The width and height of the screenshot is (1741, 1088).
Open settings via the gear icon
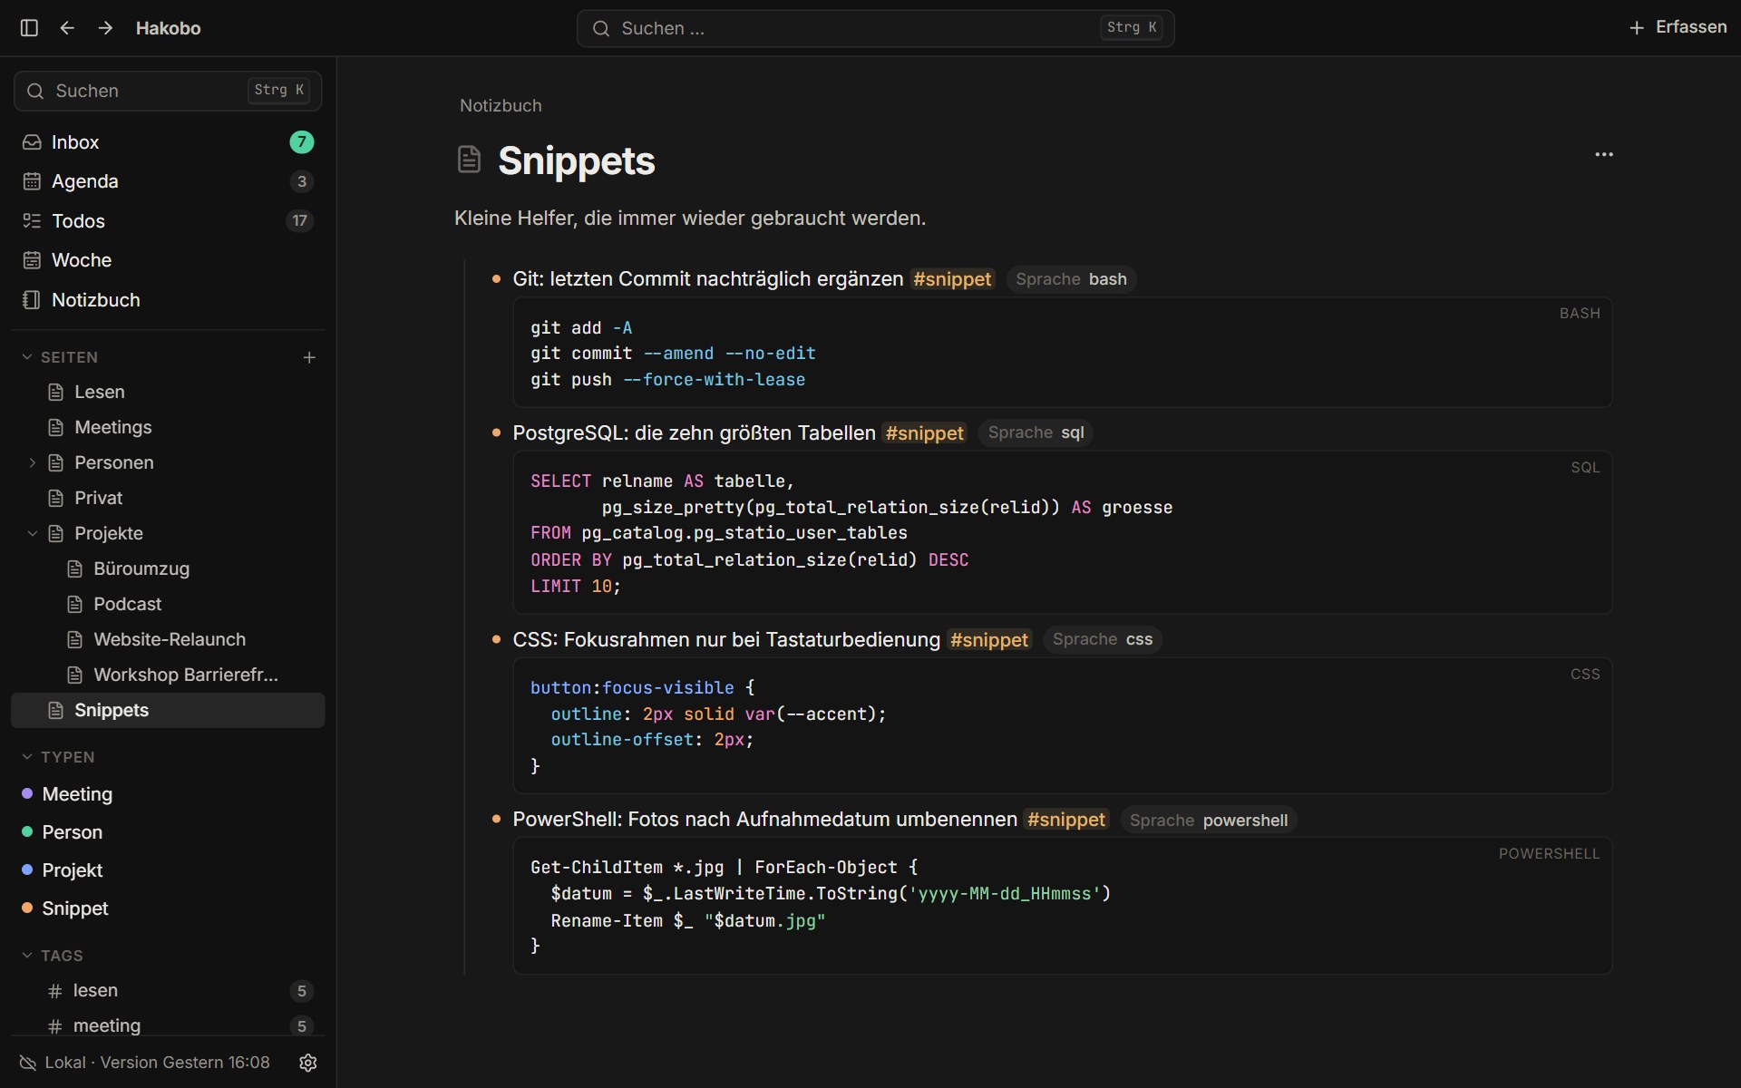pyautogui.click(x=308, y=1063)
